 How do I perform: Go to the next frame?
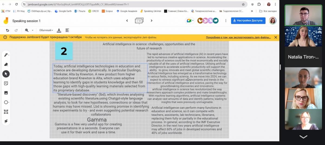tap(151, 21)
